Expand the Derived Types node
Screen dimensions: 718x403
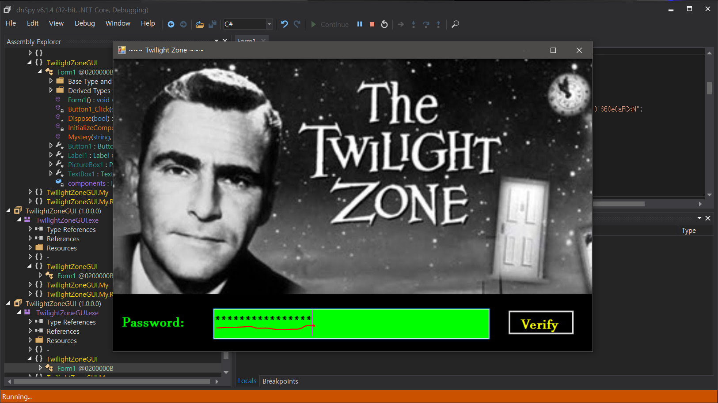pos(51,90)
